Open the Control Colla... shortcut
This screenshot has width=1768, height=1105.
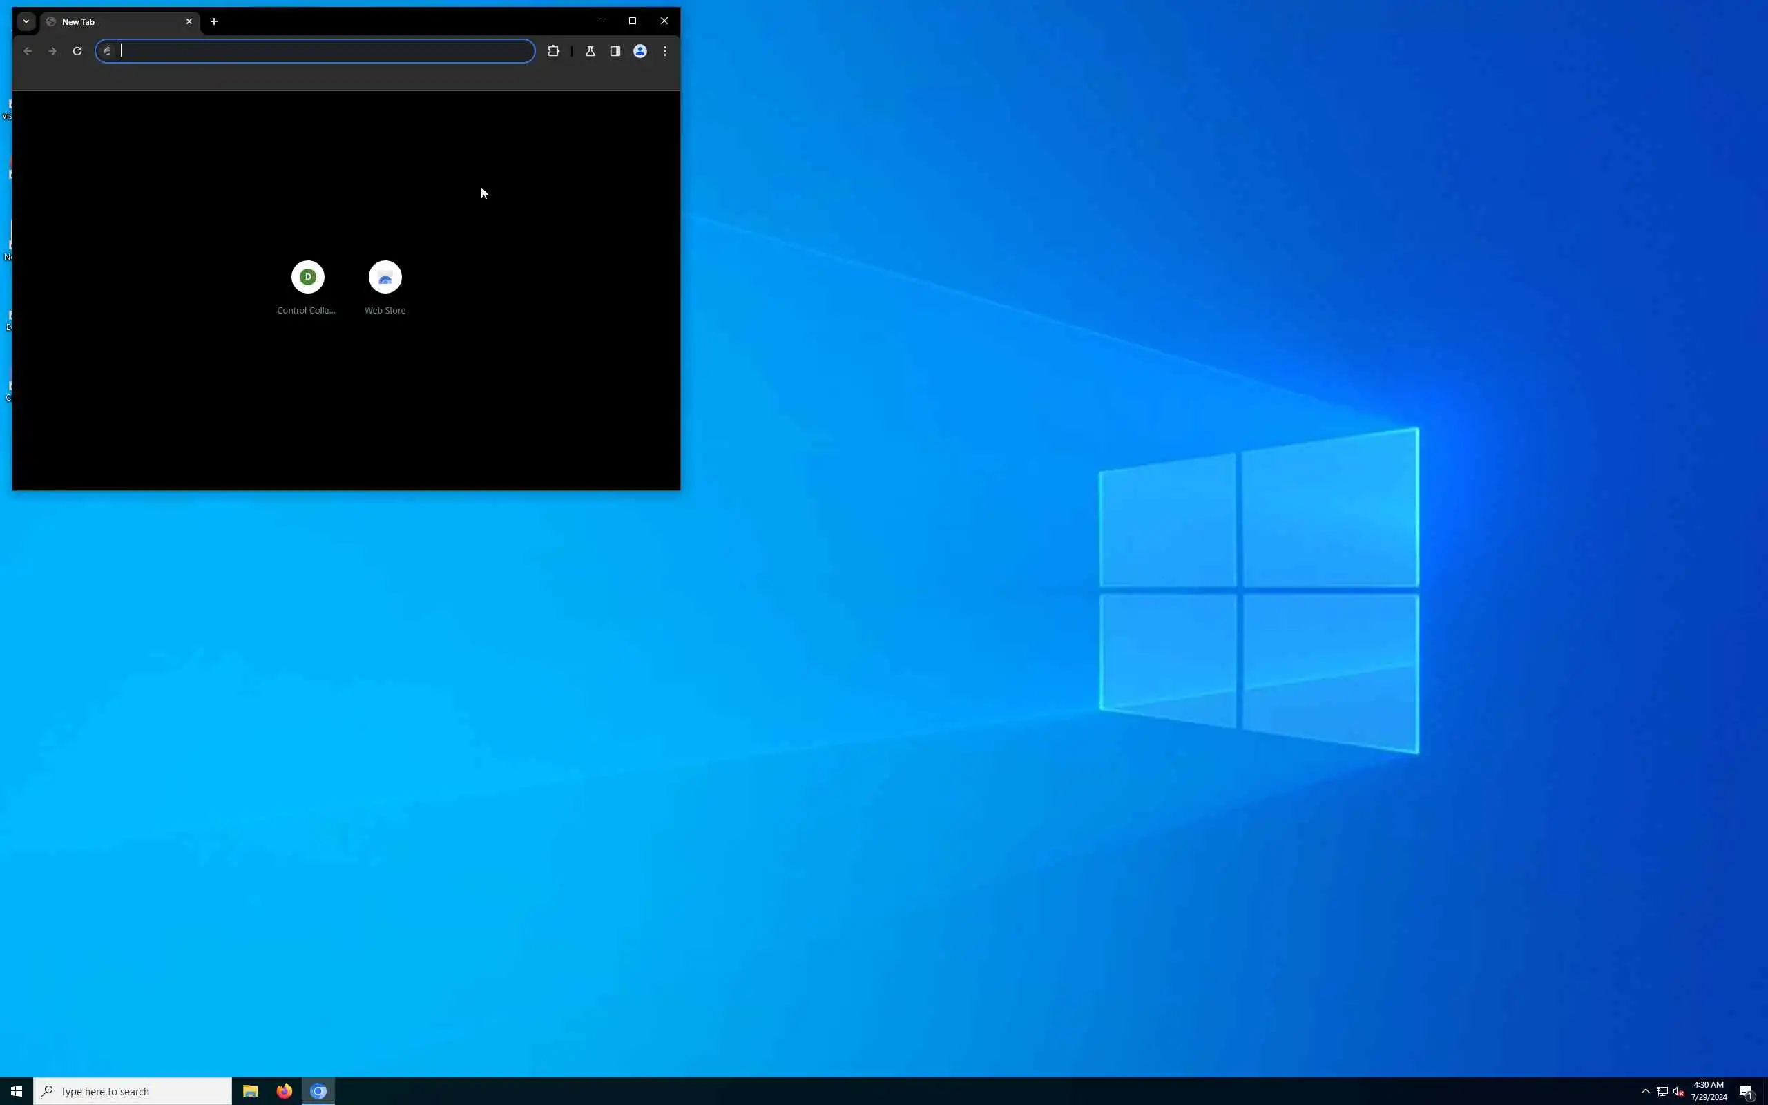point(307,278)
